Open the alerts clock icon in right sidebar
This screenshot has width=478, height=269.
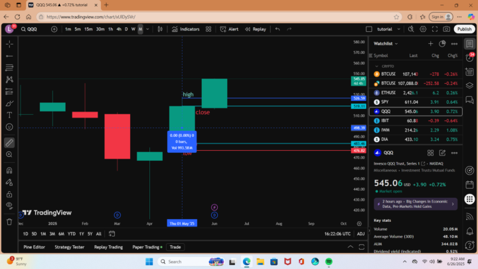(470, 57)
